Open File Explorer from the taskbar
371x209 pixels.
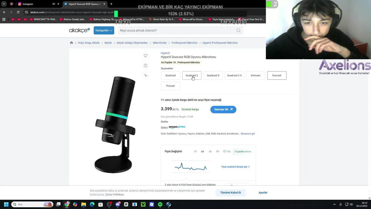click(83, 204)
